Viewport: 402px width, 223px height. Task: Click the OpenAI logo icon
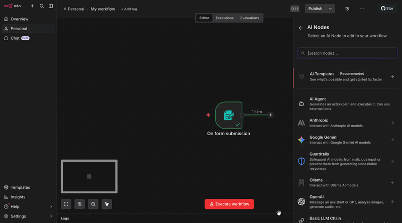(x=301, y=202)
